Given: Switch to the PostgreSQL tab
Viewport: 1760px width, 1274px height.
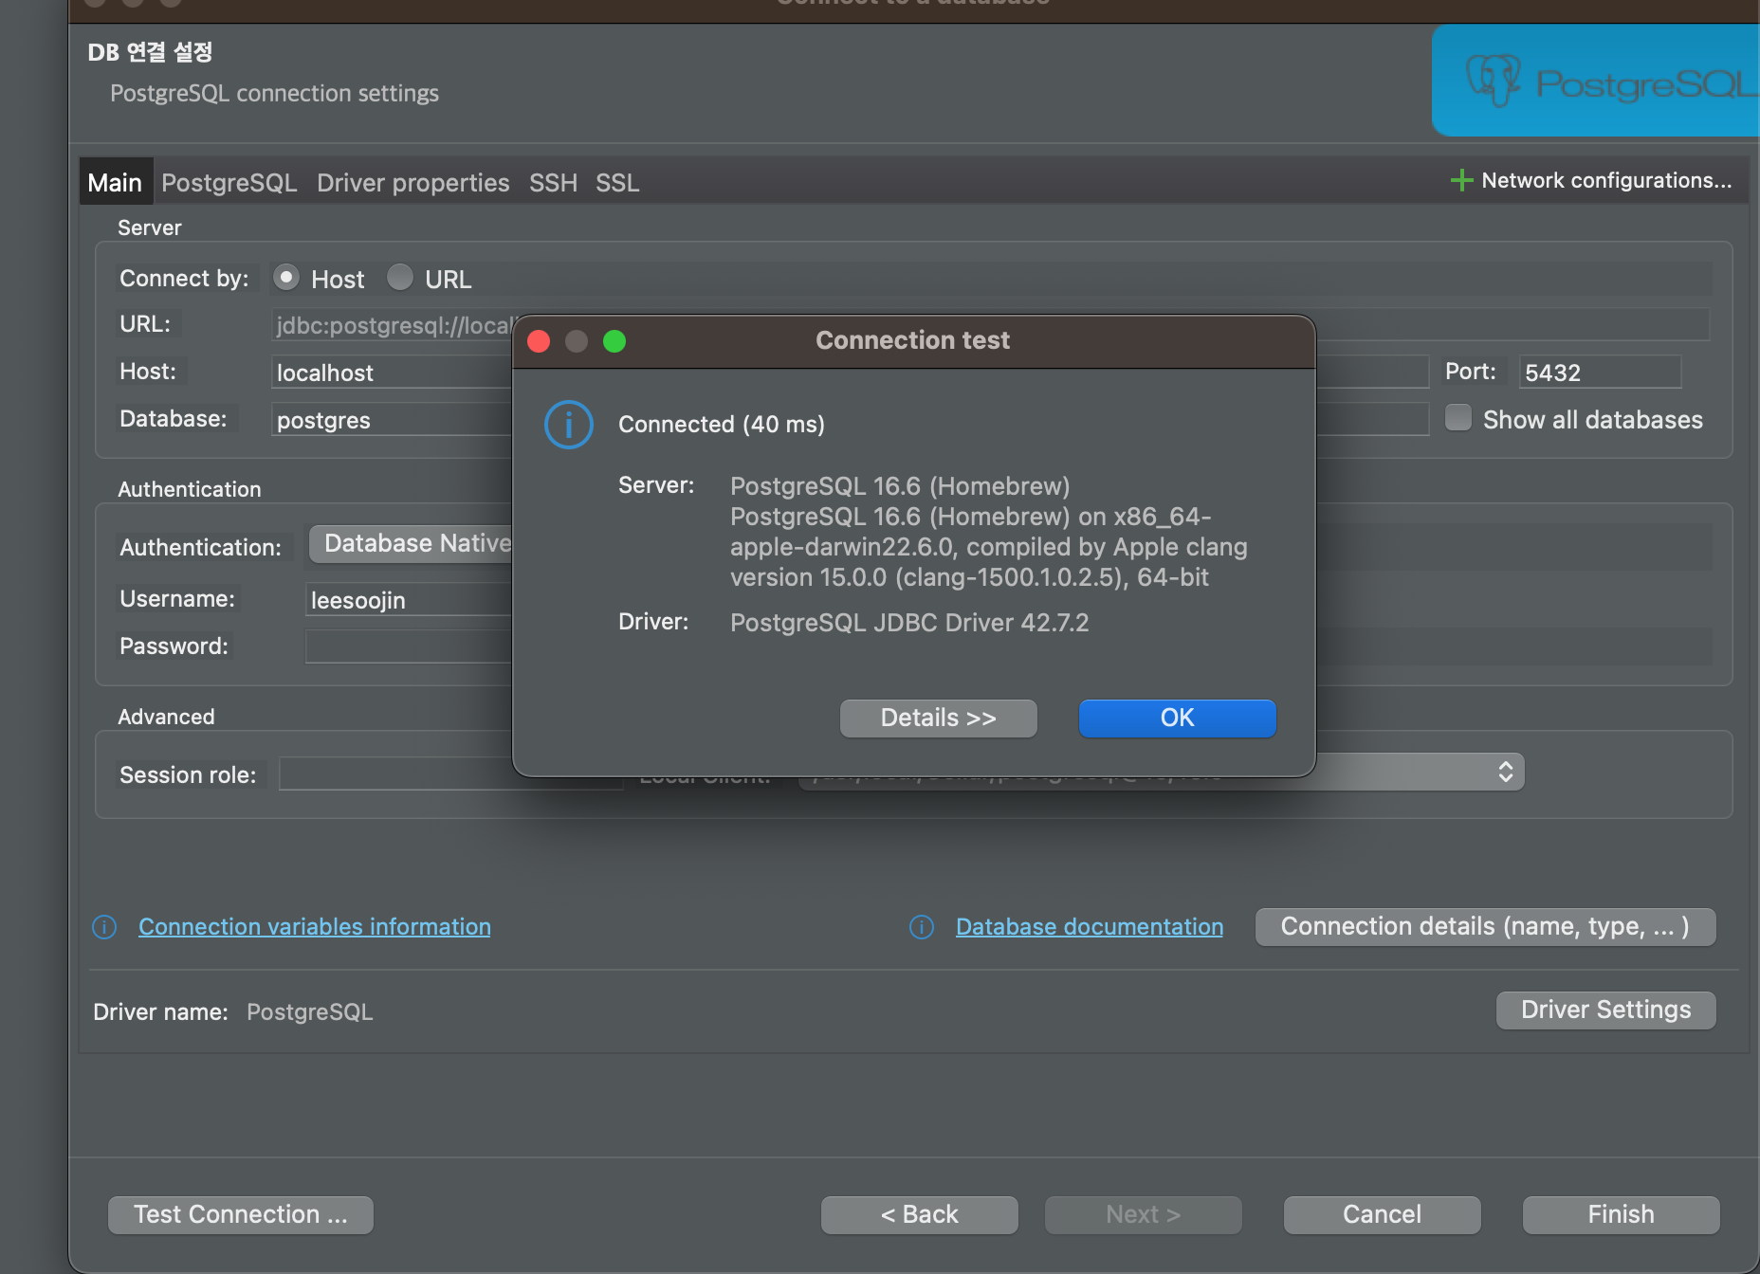Looking at the screenshot, I should pos(229,183).
